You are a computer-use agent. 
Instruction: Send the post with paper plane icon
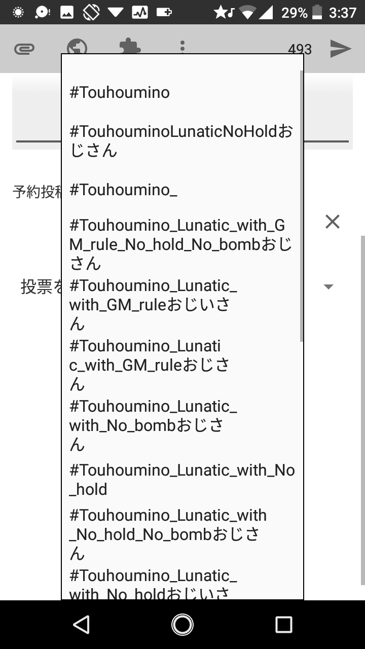(341, 49)
